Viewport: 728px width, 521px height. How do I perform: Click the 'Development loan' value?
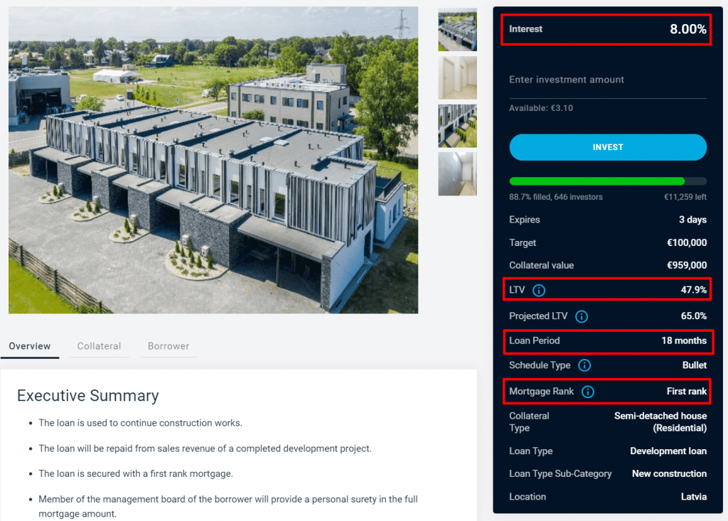[x=668, y=451]
